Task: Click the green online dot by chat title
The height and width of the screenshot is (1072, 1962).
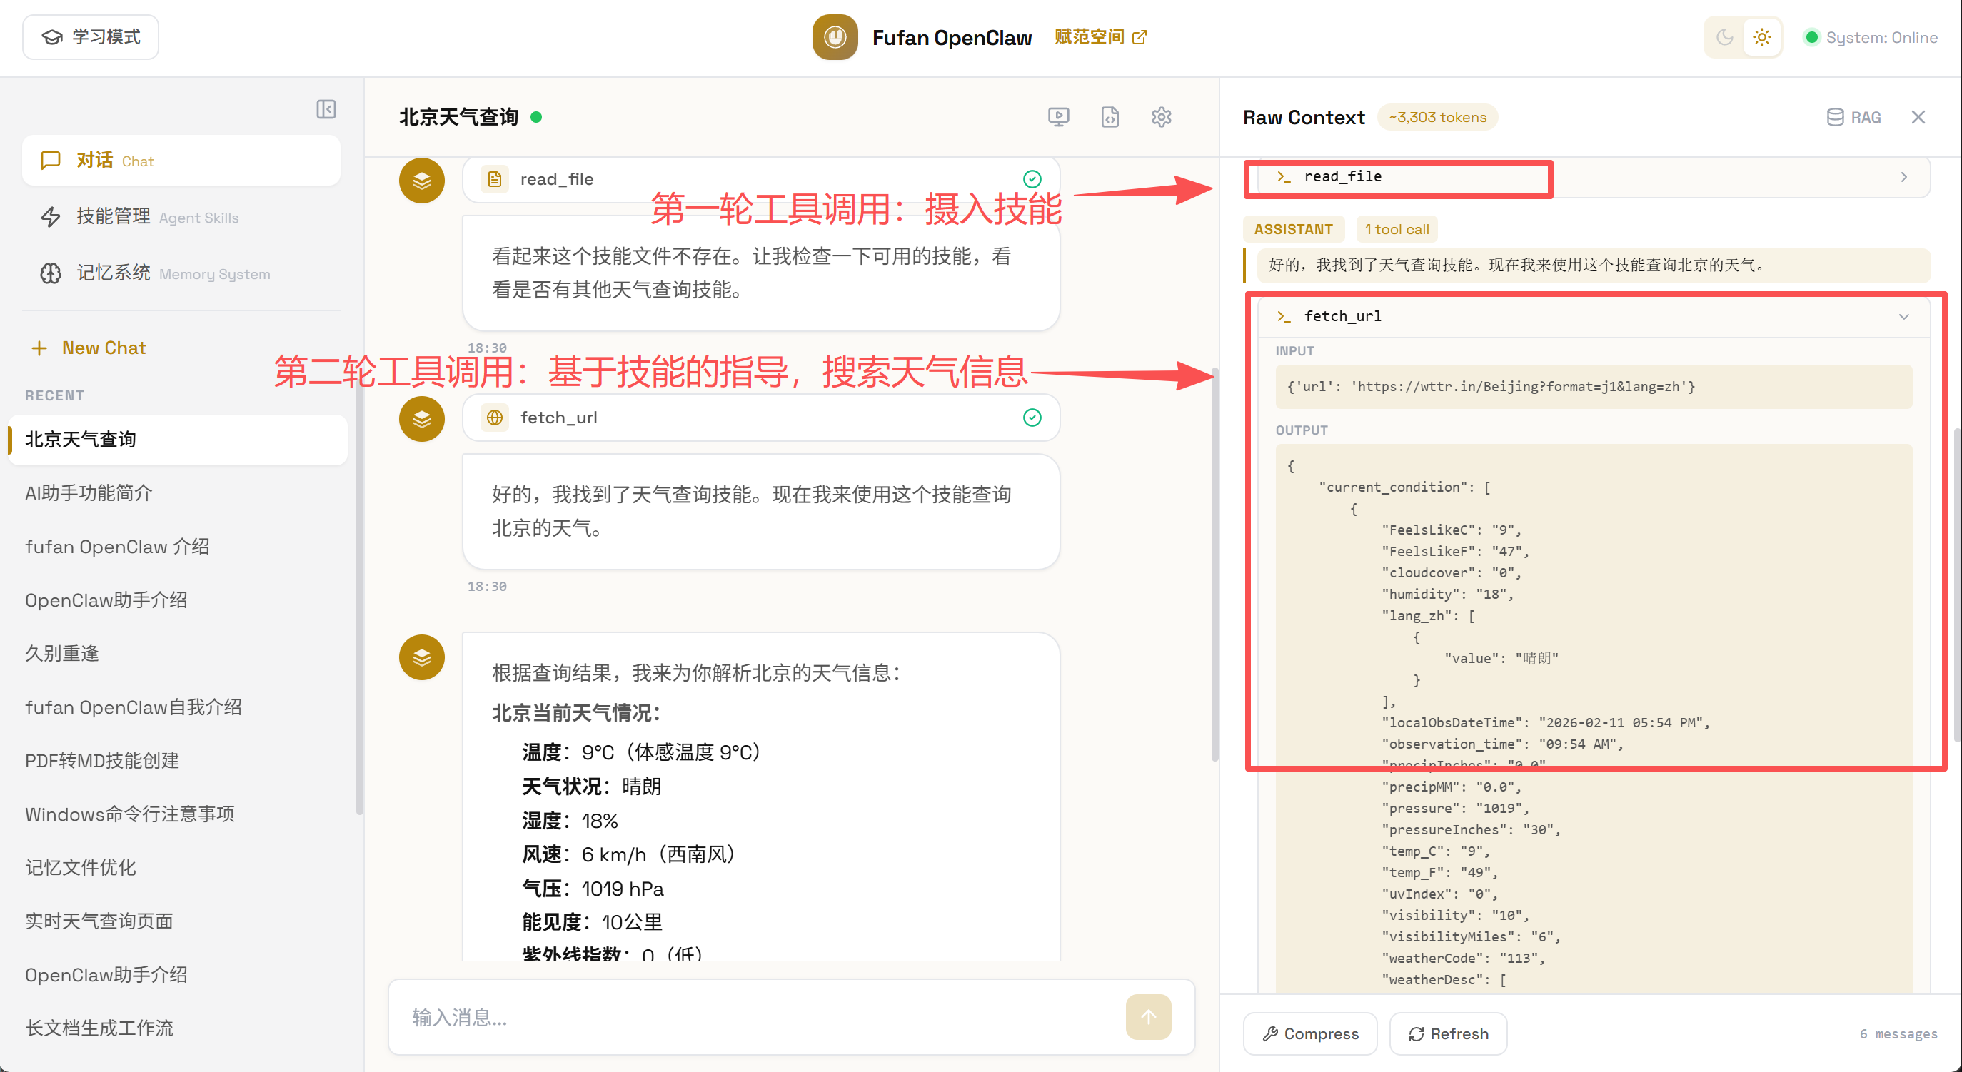Action: [536, 117]
